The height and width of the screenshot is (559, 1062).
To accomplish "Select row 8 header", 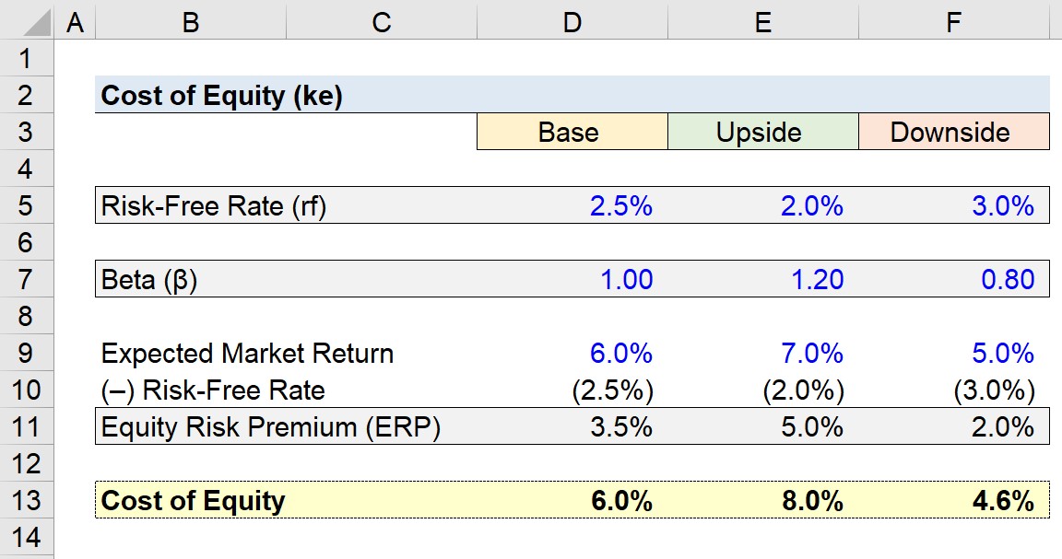I will 27,316.
